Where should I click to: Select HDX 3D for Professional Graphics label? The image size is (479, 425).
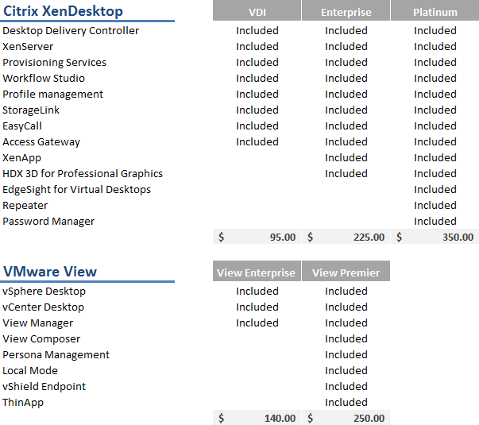tap(83, 173)
